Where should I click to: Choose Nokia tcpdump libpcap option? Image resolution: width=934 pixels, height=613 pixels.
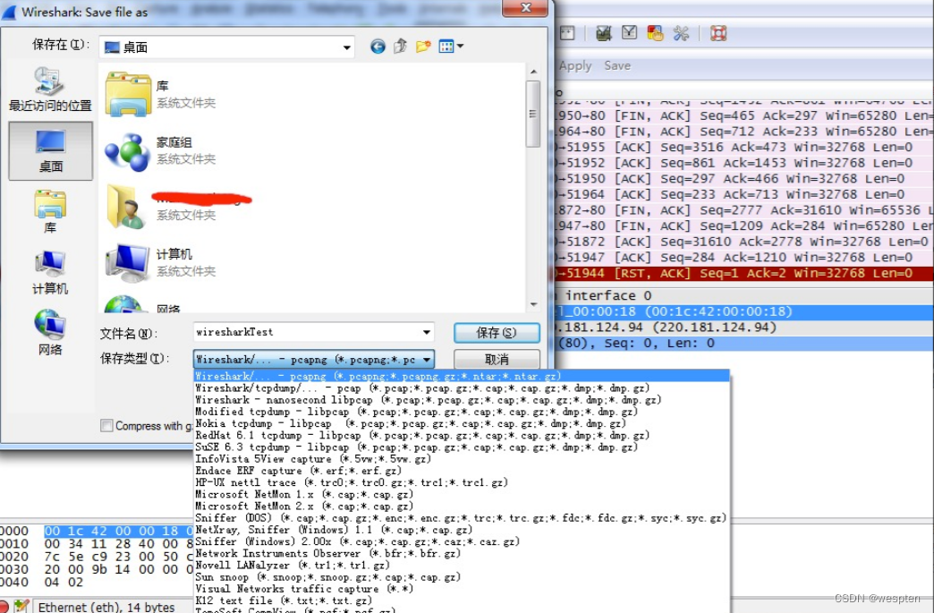click(x=462, y=423)
